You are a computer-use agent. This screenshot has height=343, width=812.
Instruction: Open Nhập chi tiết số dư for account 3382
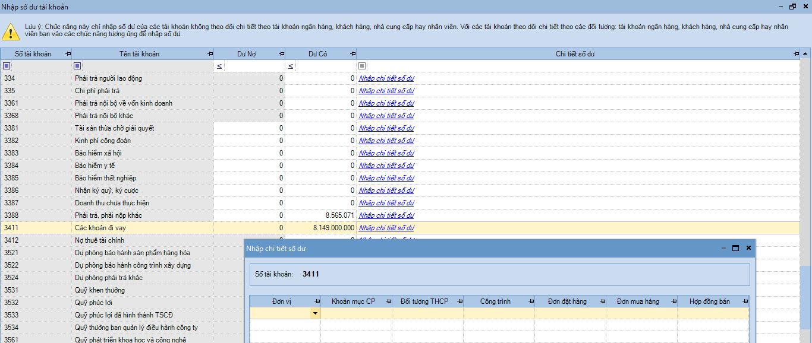coord(386,141)
